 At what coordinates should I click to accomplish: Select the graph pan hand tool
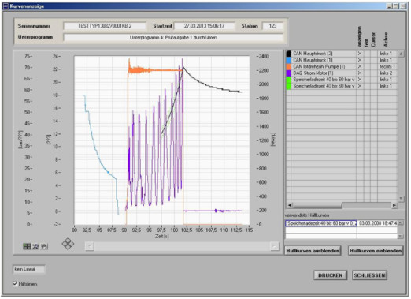pos(44,246)
